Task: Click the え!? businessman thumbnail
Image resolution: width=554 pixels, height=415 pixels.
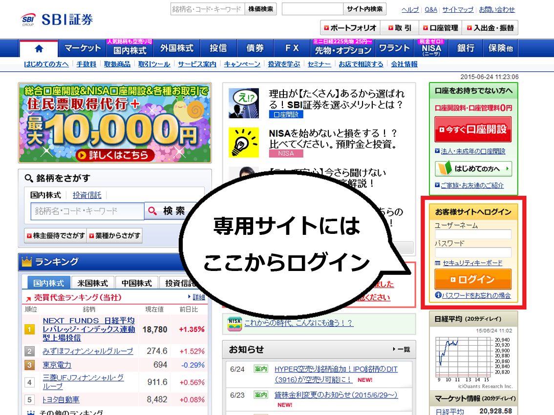Action: (x=243, y=103)
